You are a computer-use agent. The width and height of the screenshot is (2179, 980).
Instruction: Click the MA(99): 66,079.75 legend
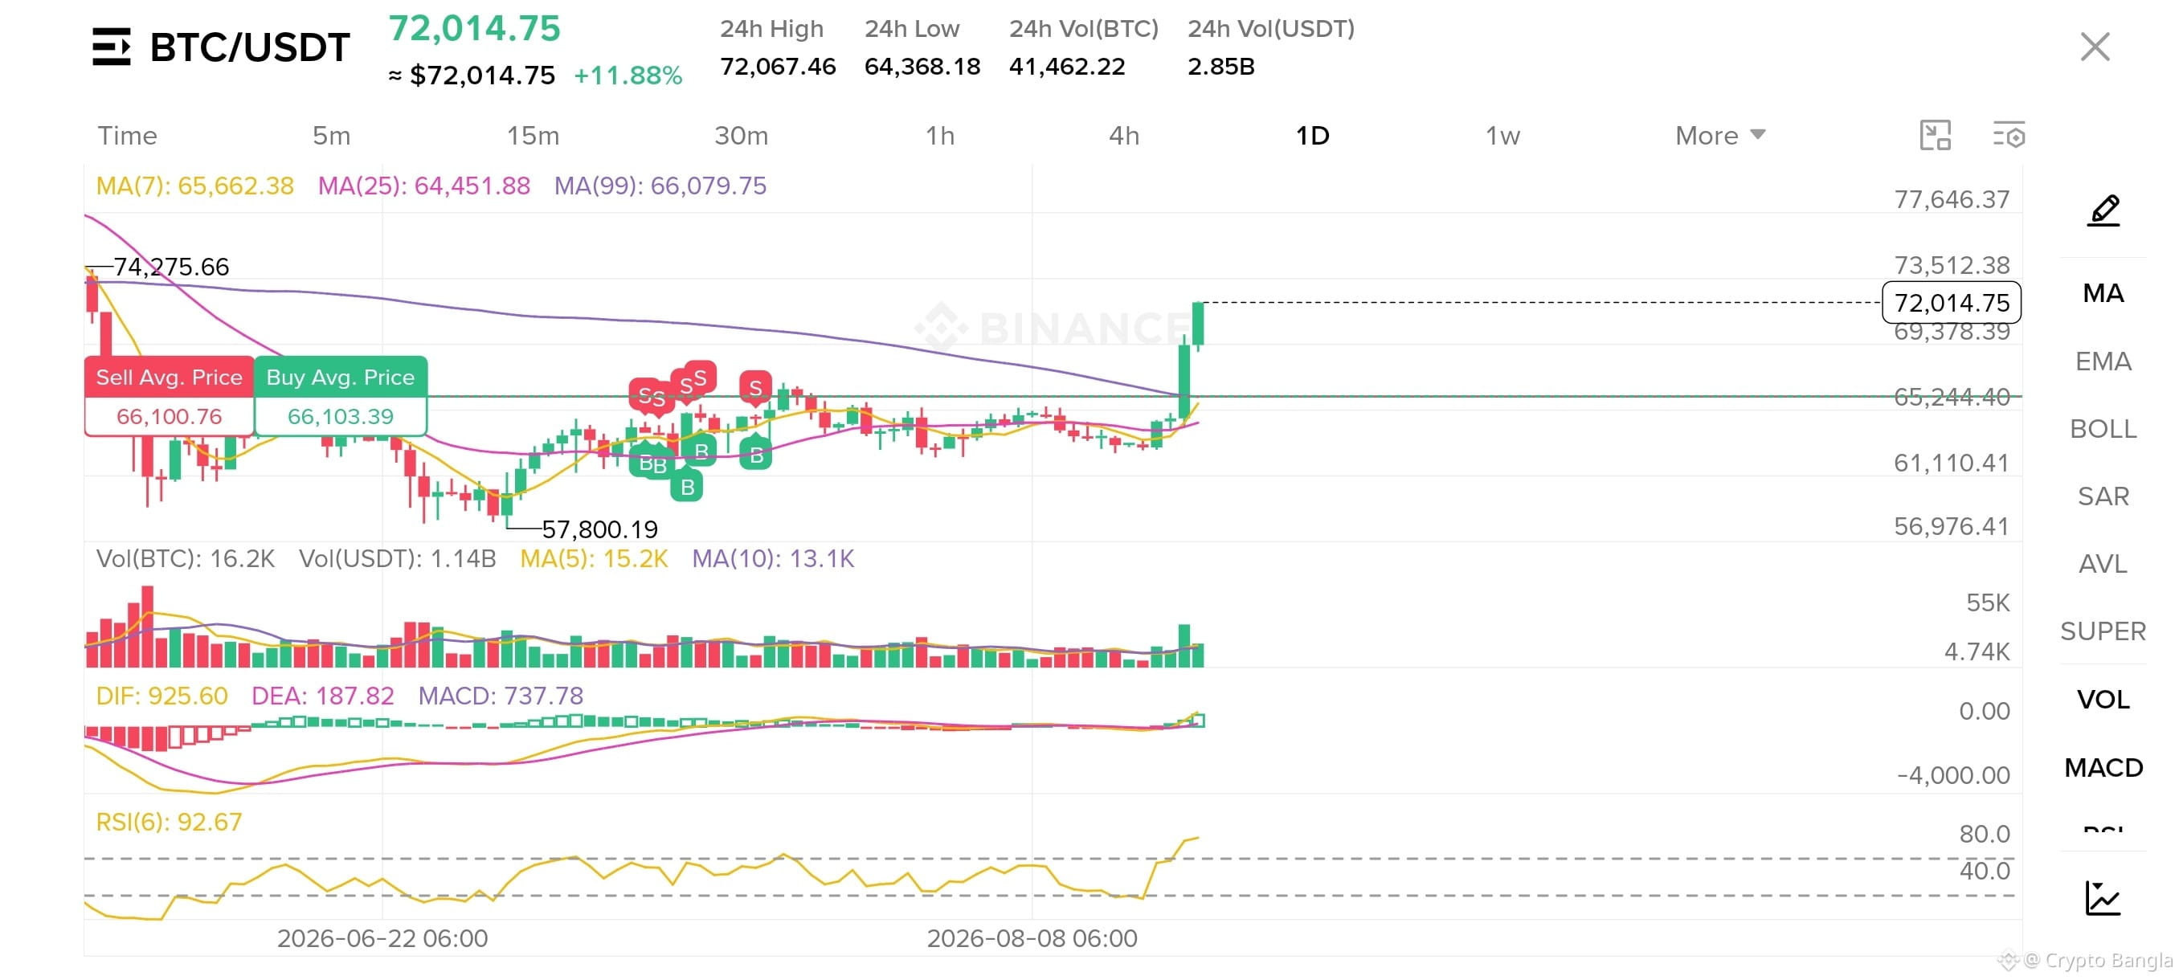[660, 186]
